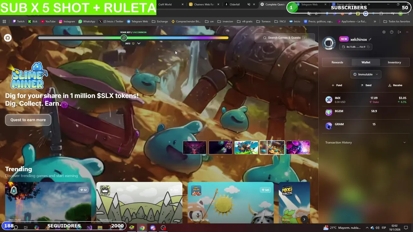Open the StoneHold trending game card

[48, 203]
